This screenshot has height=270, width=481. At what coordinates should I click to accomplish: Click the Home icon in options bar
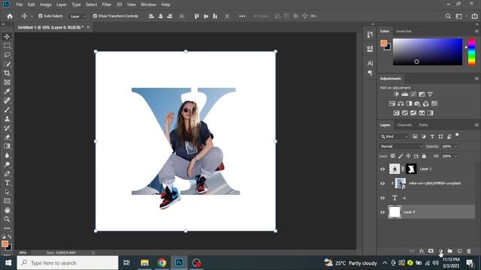point(10,16)
